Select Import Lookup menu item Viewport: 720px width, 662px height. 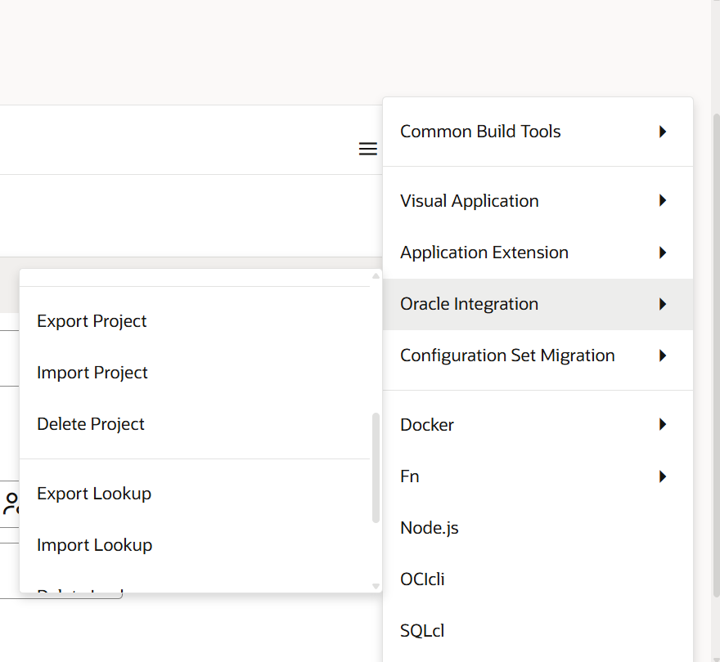95,545
